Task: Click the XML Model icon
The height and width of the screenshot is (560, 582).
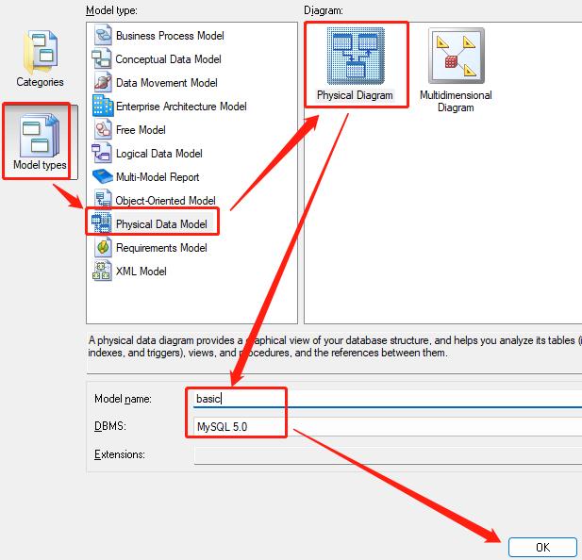Action: pyautogui.click(x=102, y=272)
